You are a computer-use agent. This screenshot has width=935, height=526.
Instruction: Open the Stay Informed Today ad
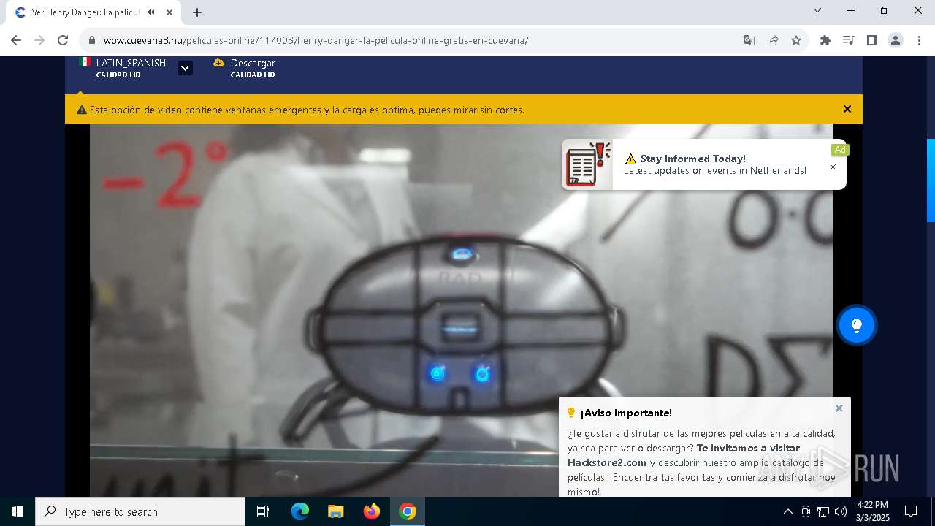(704, 164)
